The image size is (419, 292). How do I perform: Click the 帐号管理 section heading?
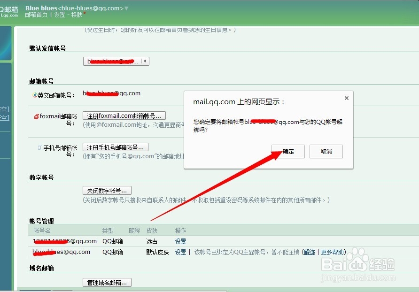(41, 221)
